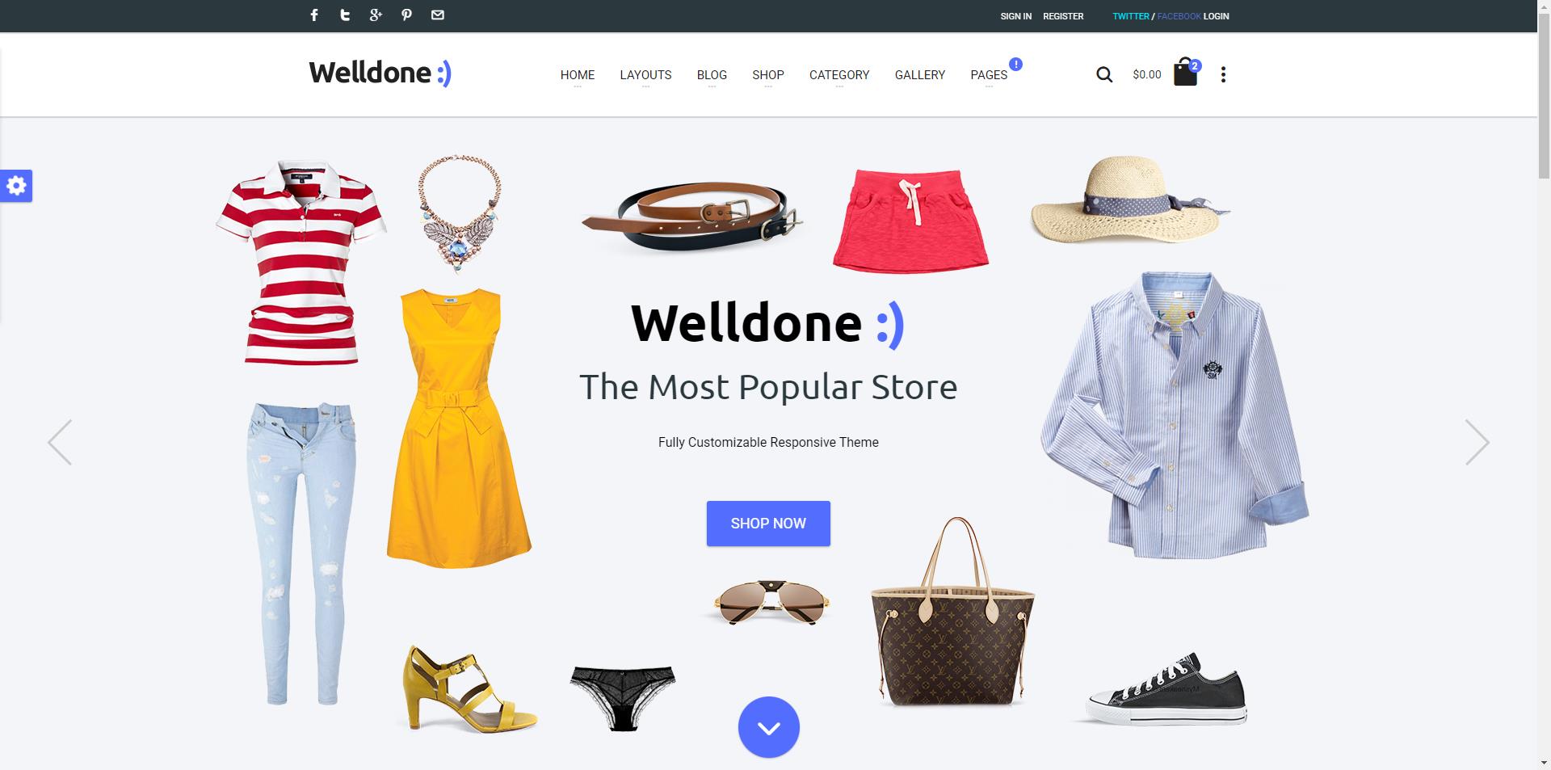Open the Twitter social icon
This screenshot has height=770, width=1551.
click(345, 15)
